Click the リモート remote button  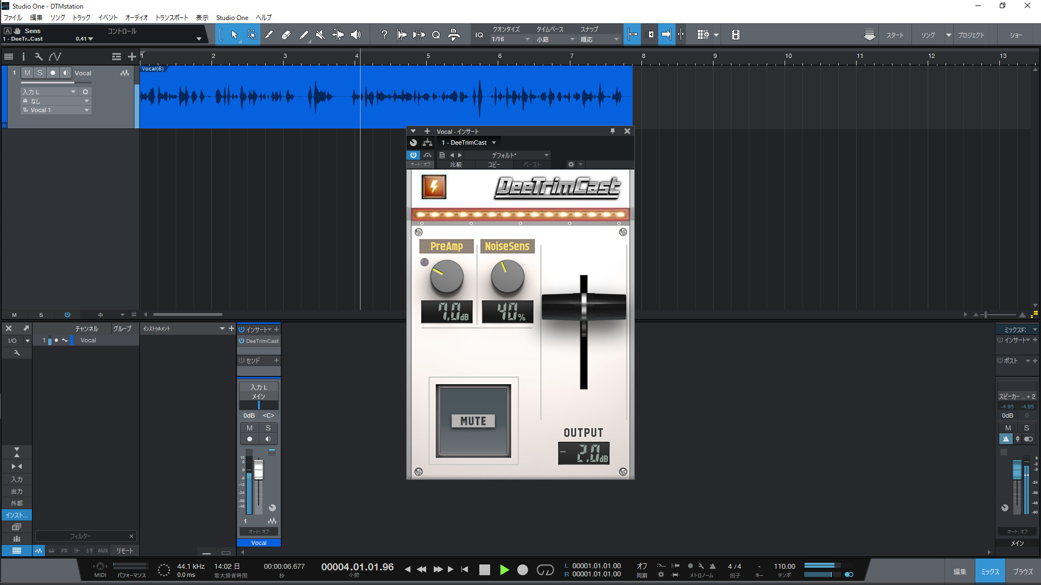click(x=125, y=551)
